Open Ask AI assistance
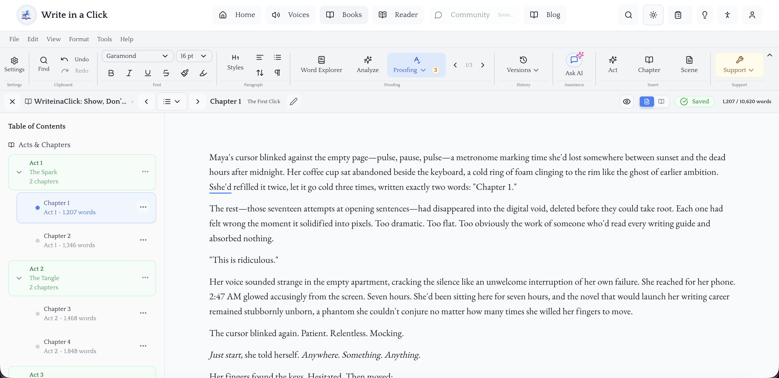 click(x=574, y=64)
